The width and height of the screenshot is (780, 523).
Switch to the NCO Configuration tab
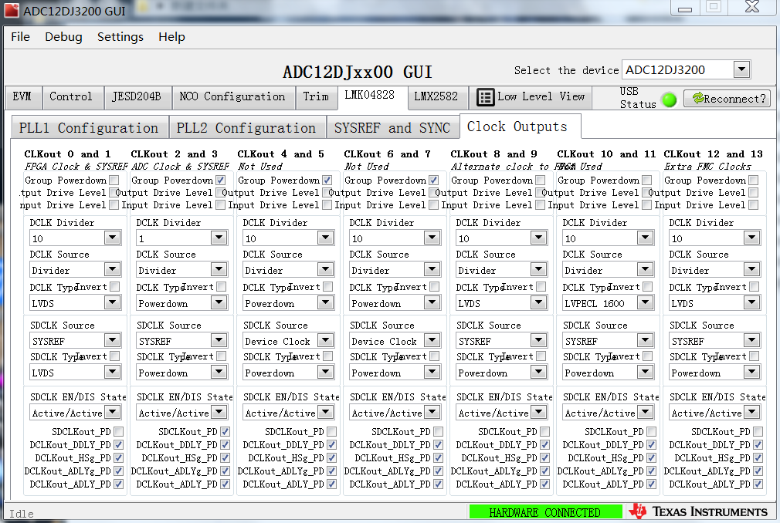click(232, 97)
